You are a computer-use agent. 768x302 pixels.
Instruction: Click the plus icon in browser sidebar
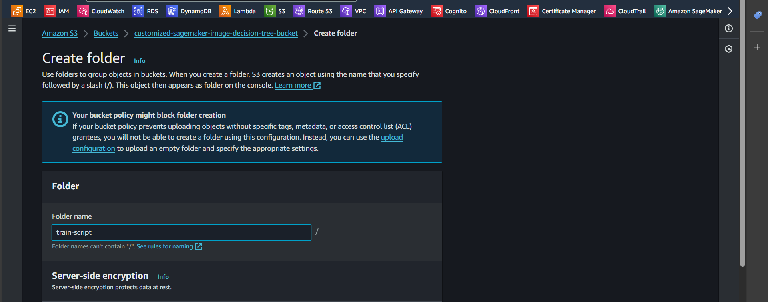[x=757, y=47]
